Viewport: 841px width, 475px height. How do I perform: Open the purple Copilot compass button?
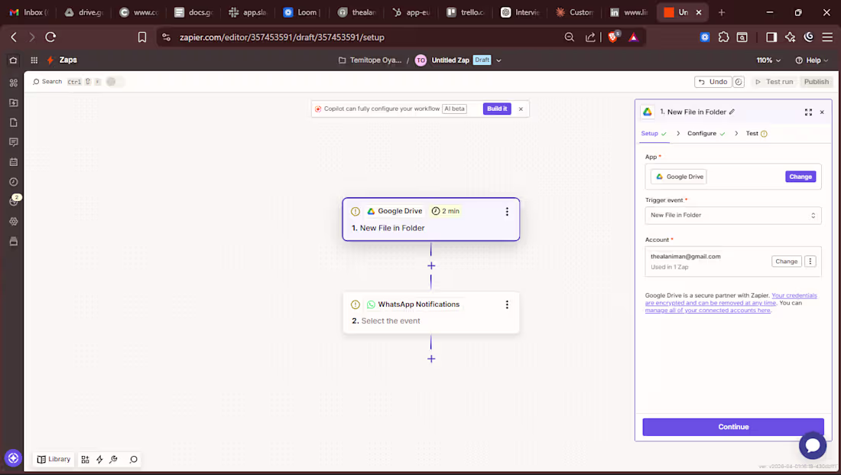point(14,458)
